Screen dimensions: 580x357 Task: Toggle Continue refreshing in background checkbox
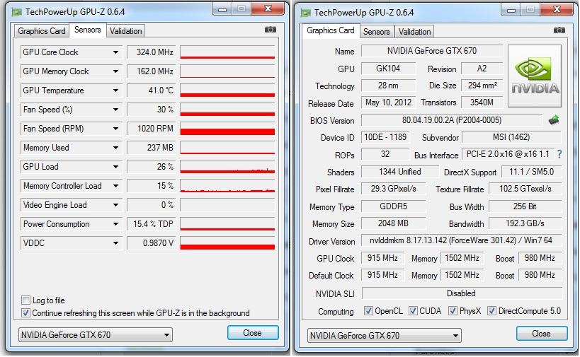coord(25,312)
